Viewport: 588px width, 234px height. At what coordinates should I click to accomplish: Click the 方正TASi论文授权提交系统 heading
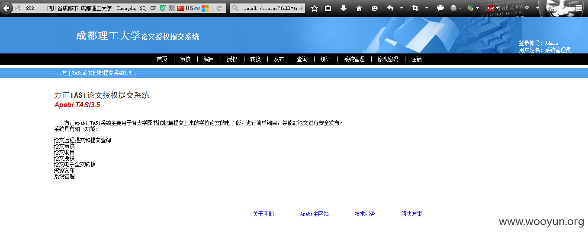click(102, 95)
